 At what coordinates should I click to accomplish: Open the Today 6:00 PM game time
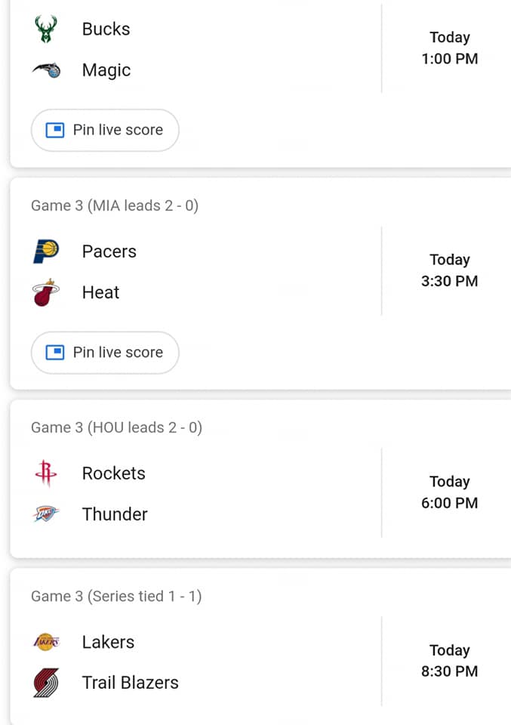pyautogui.click(x=450, y=492)
